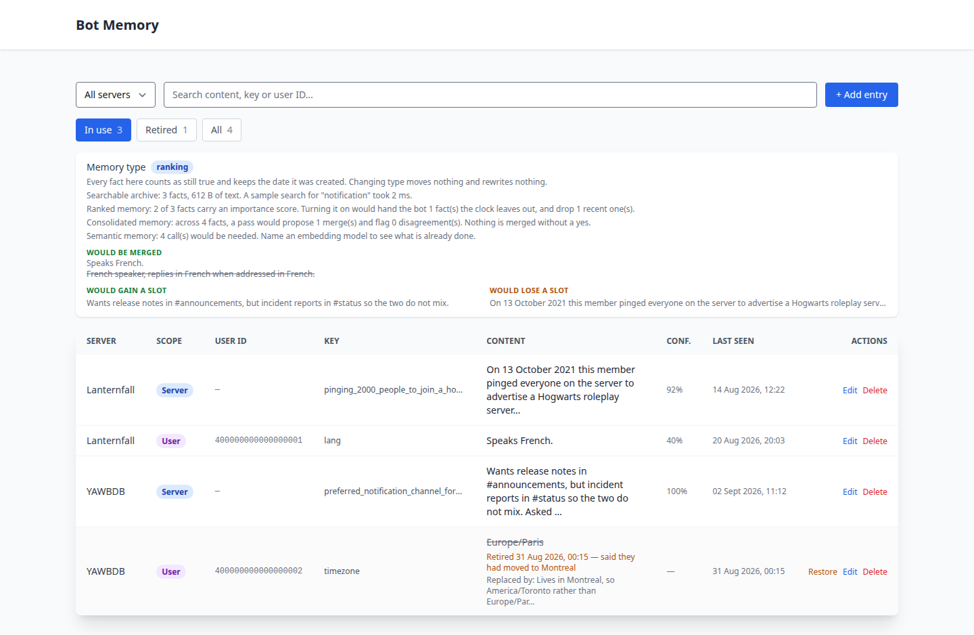Click the search content input field
The image size is (974, 635).
tap(490, 95)
